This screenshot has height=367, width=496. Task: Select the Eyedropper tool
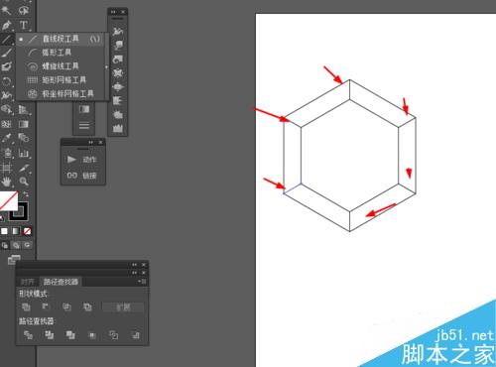click(x=6, y=138)
